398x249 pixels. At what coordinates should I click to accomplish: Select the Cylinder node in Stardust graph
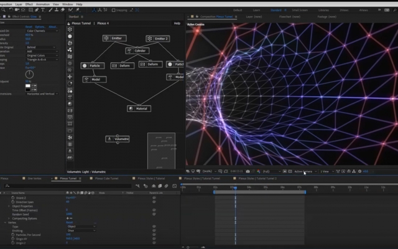click(137, 50)
